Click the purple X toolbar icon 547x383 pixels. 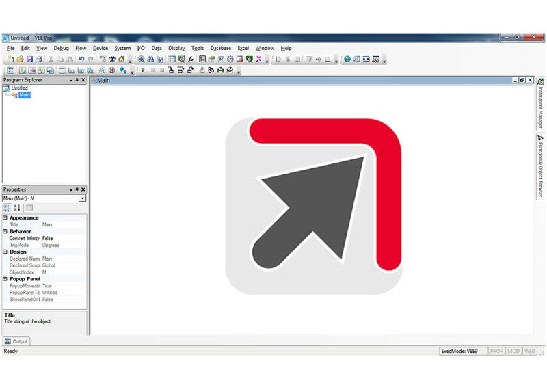258,60
